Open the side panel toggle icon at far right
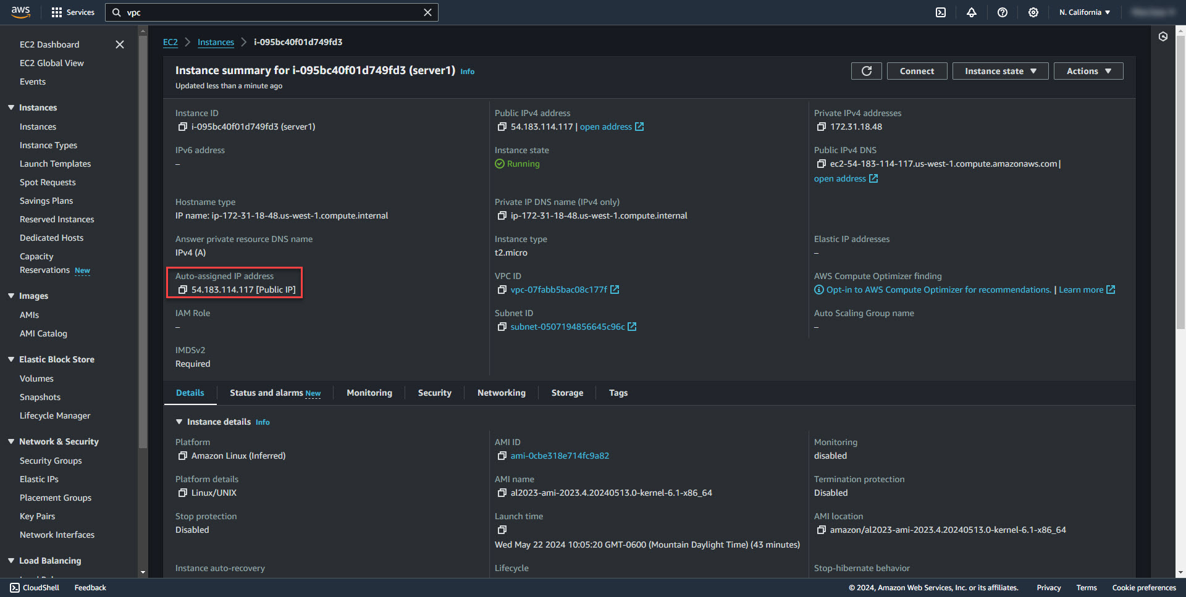The width and height of the screenshot is (1186, 597). [1163, 37]
